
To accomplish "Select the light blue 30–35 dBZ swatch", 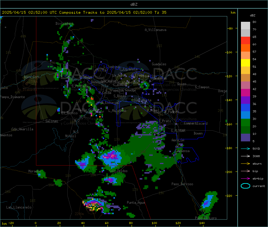I will coord(245,115).
